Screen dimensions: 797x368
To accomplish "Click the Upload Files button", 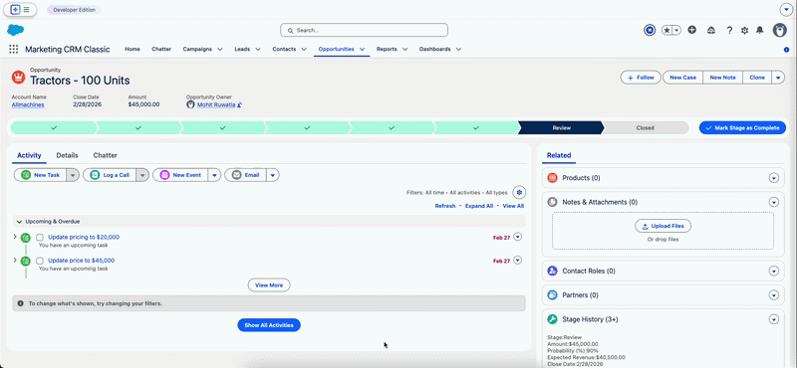I will pyautogui.click(x=663, y=226).
